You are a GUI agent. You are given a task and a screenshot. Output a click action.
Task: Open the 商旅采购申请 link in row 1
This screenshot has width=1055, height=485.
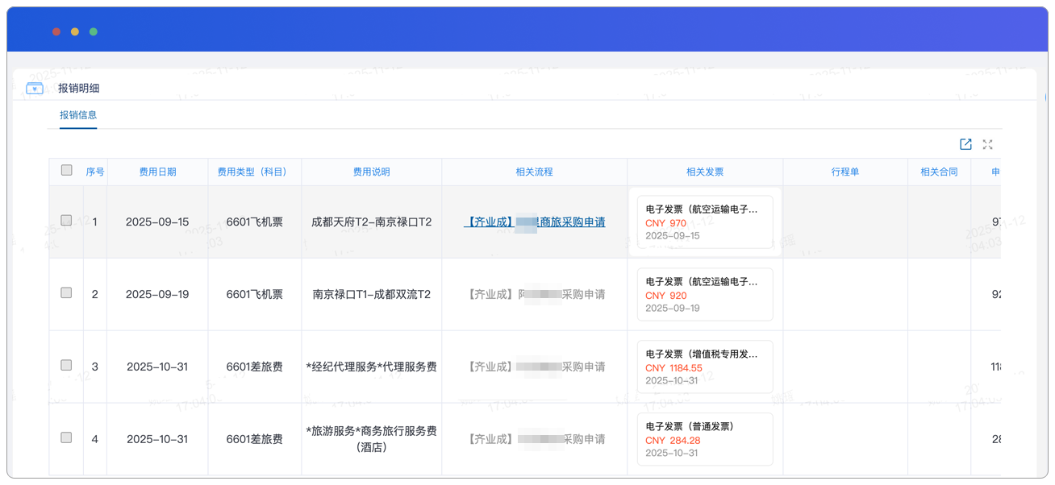pyautogui.click(x=534, y=222)
